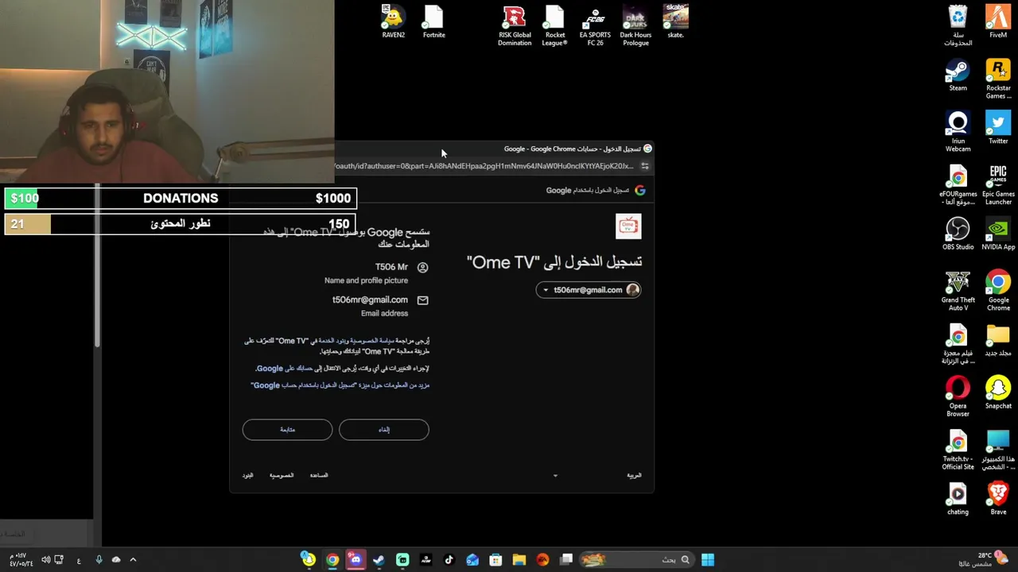
Task: Launch RISK Global Domination from desktop
Action: point(515,25)
